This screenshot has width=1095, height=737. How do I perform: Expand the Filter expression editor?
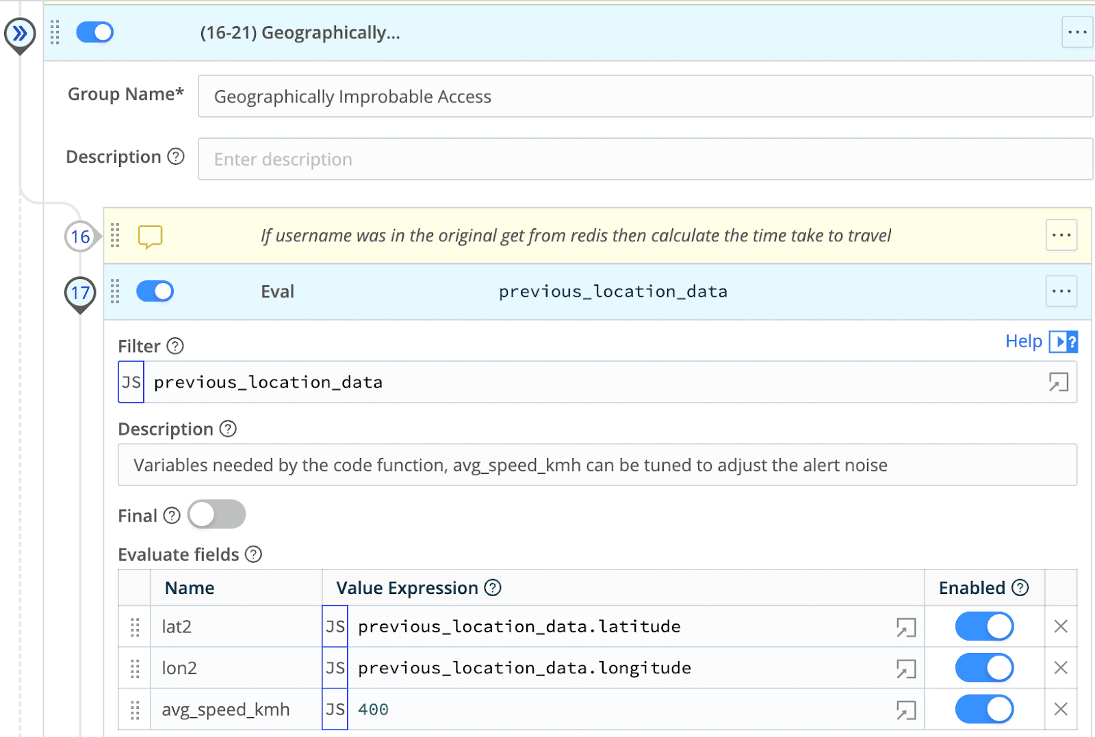[1058, 382]
